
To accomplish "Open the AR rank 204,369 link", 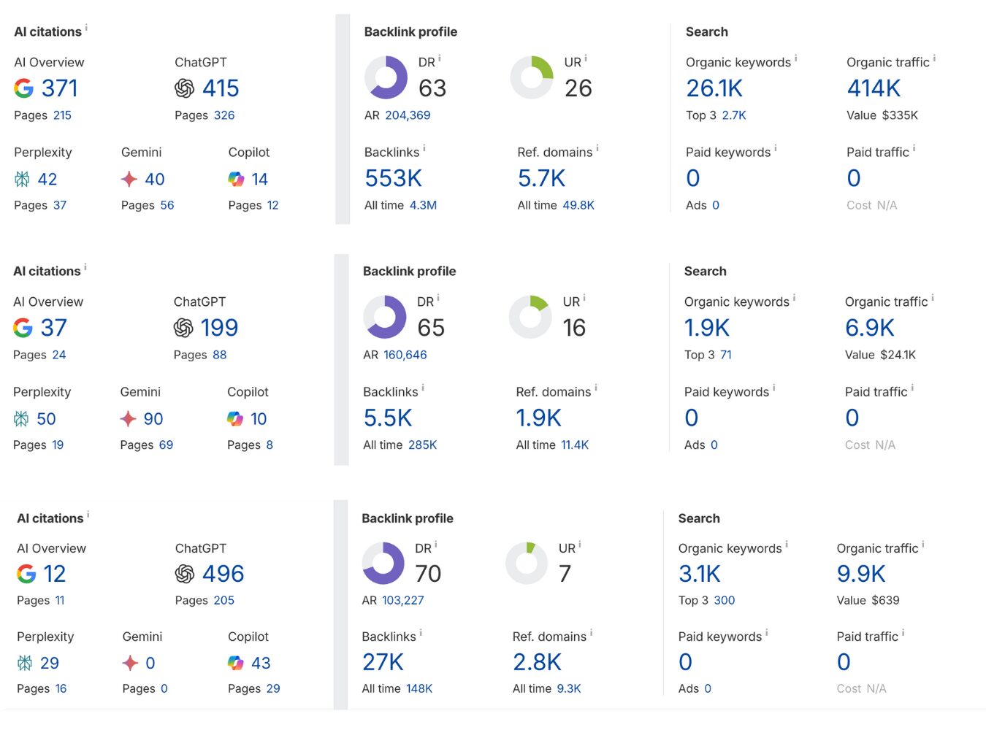I will [x=406, y=115].
